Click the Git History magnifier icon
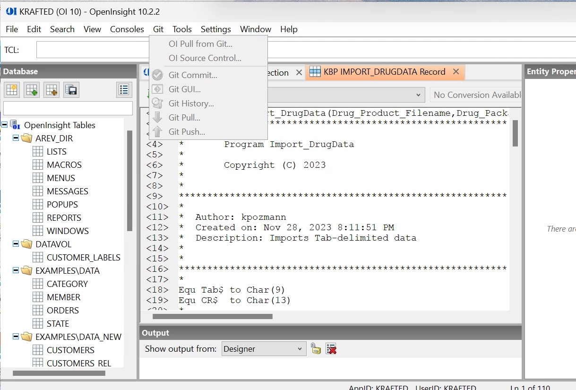 158,104
